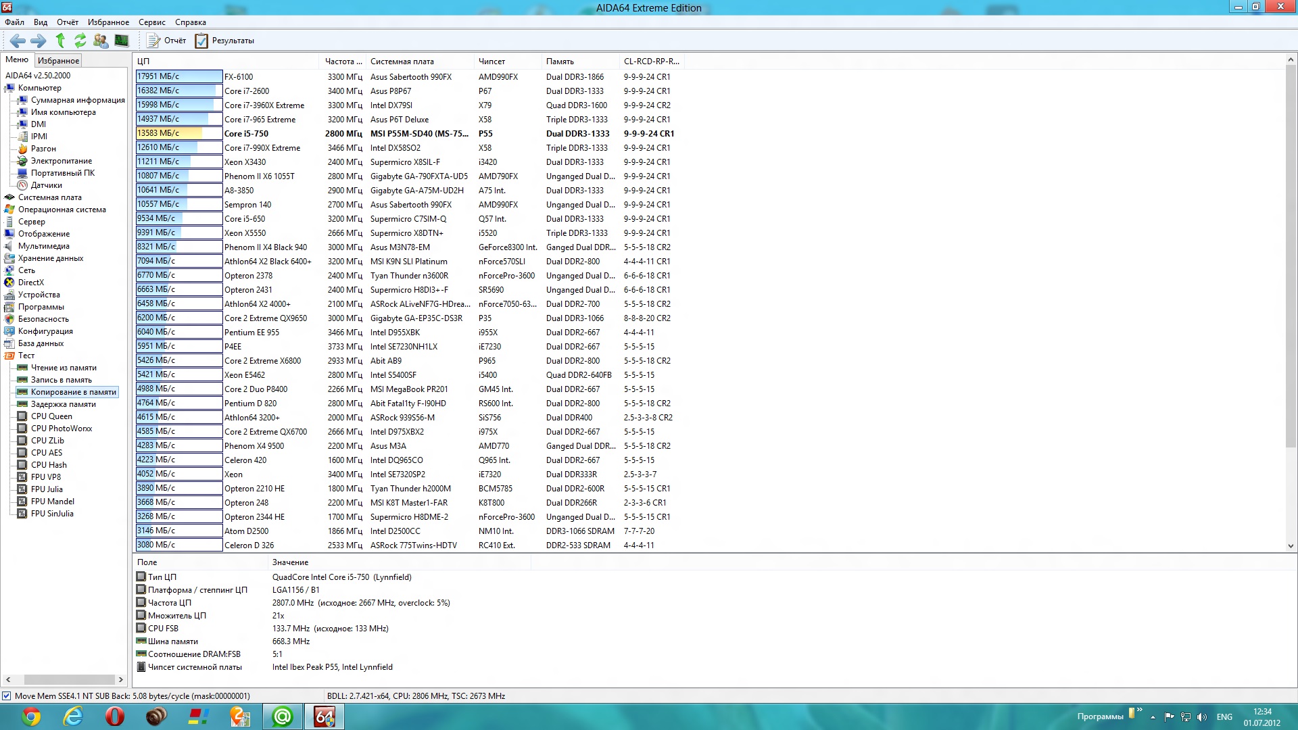Select Датчики tree item
This screenshot has width=1298, height=730.
point(47,185)
